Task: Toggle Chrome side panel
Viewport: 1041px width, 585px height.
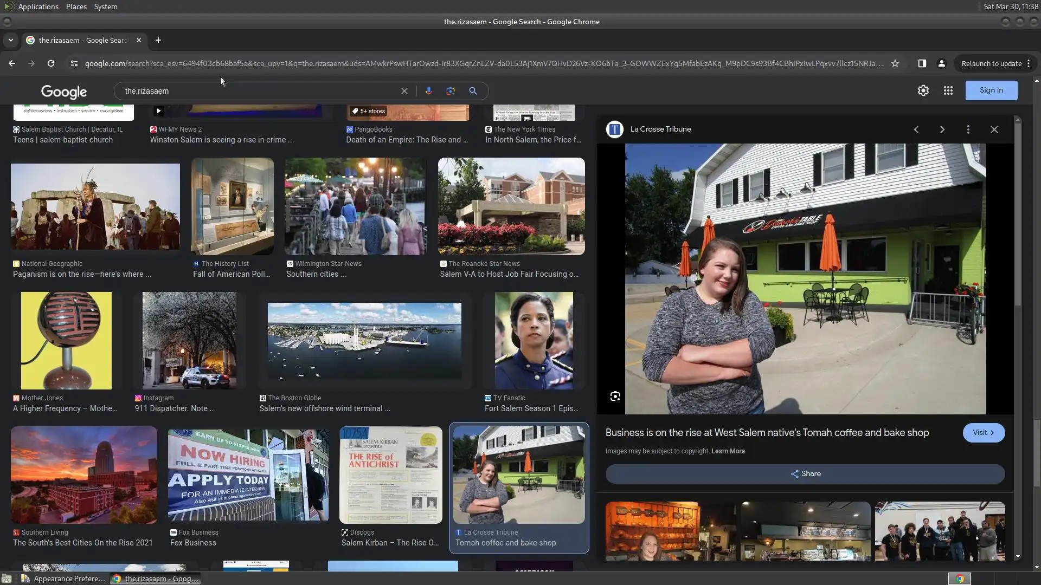Action: [922, 63]
